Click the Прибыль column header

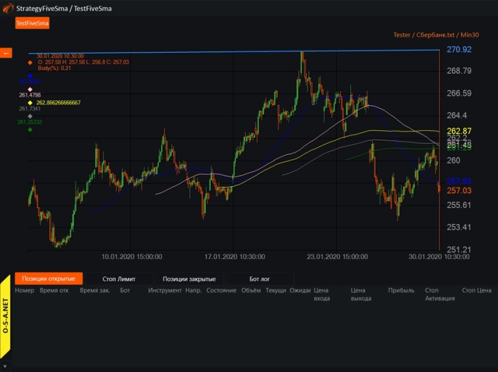point(401,290)
